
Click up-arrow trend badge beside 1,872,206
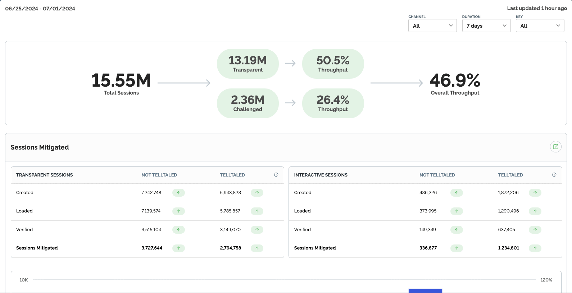point(535,193)
